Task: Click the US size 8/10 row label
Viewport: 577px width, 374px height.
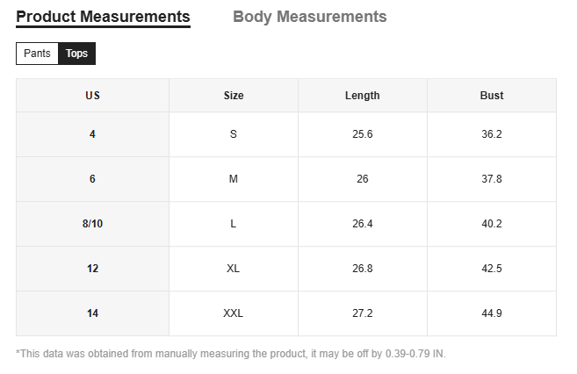Action: point(92,224)
